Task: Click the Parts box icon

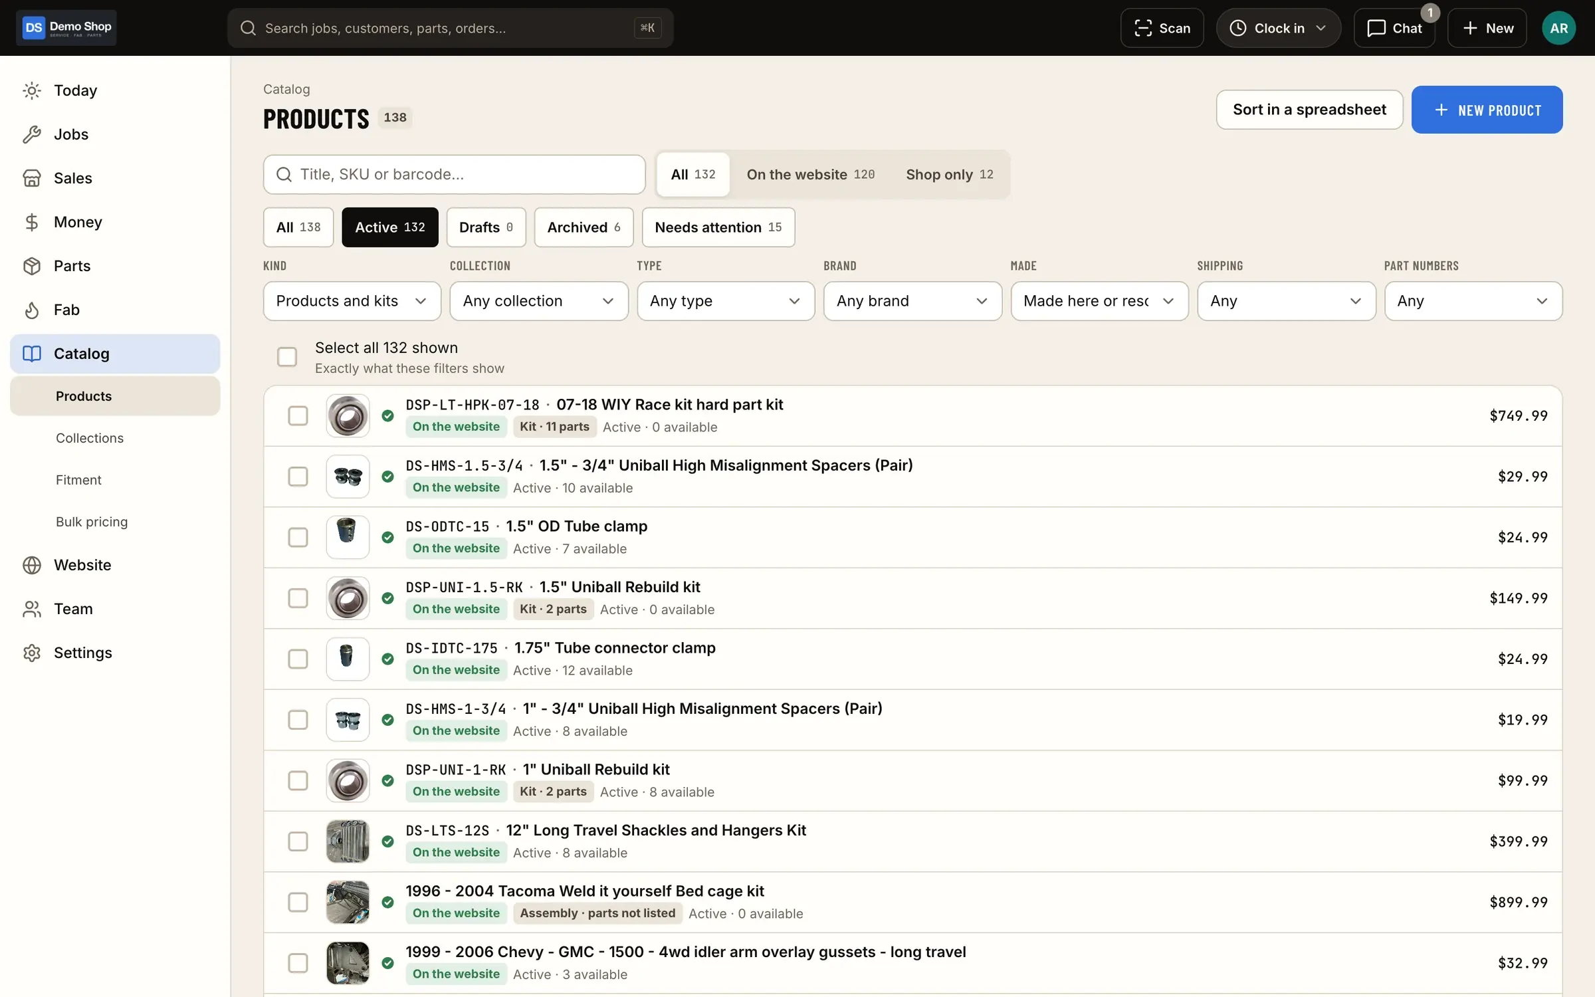Action: 32,266
